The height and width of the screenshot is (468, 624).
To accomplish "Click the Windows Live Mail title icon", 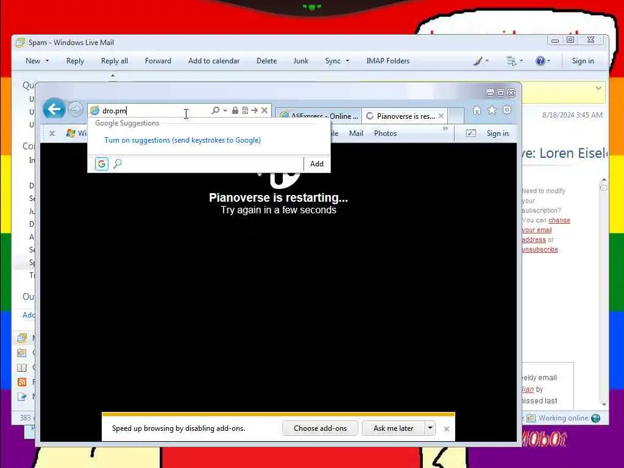I will [20, 43].
